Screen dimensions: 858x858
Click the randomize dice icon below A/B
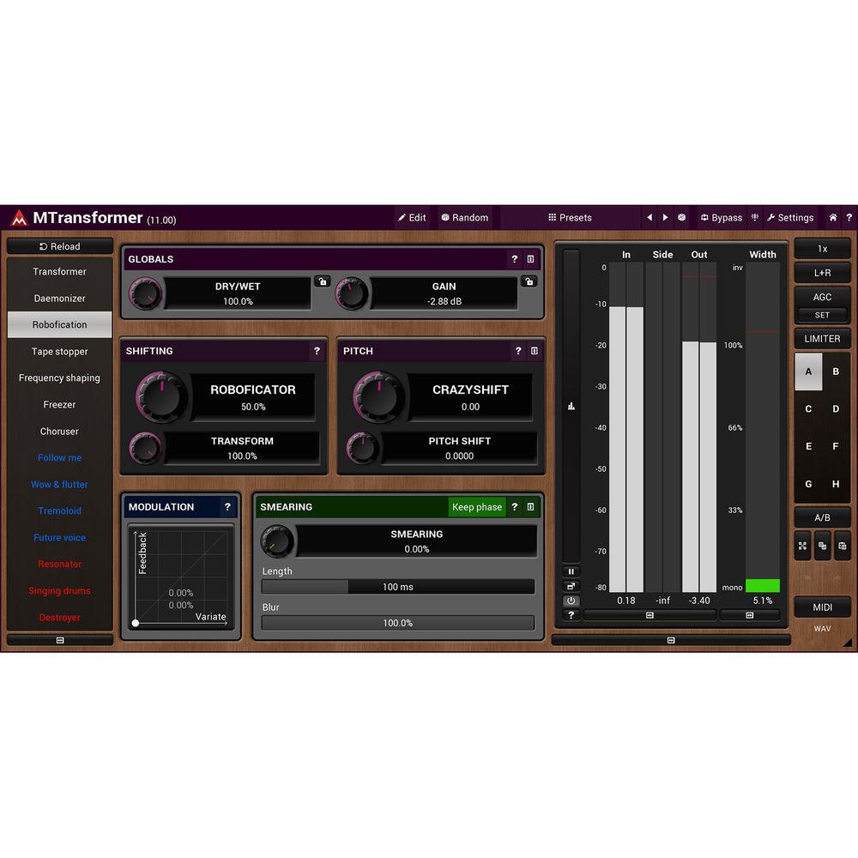pyautogui.click(x=822, y=547)
